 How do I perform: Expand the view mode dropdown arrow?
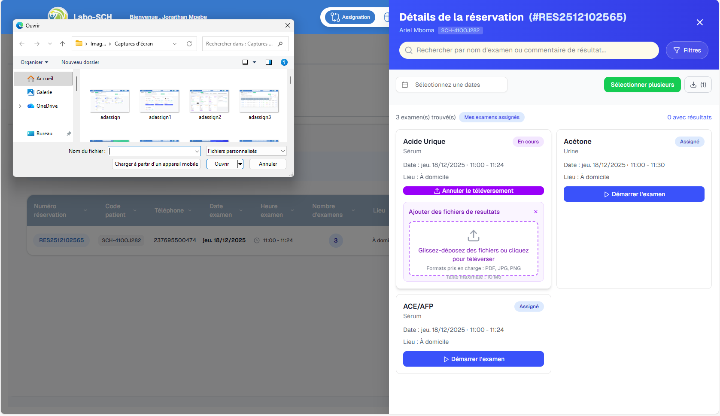click(x=255, y=62)
